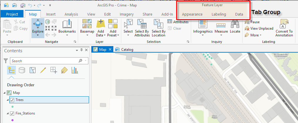Click the Fixed Zoom Out arrows icon
Viewport: 298px width, 123px height.
54,28
